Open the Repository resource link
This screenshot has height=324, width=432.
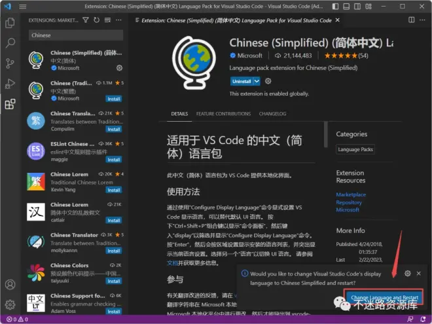point(349,202)
